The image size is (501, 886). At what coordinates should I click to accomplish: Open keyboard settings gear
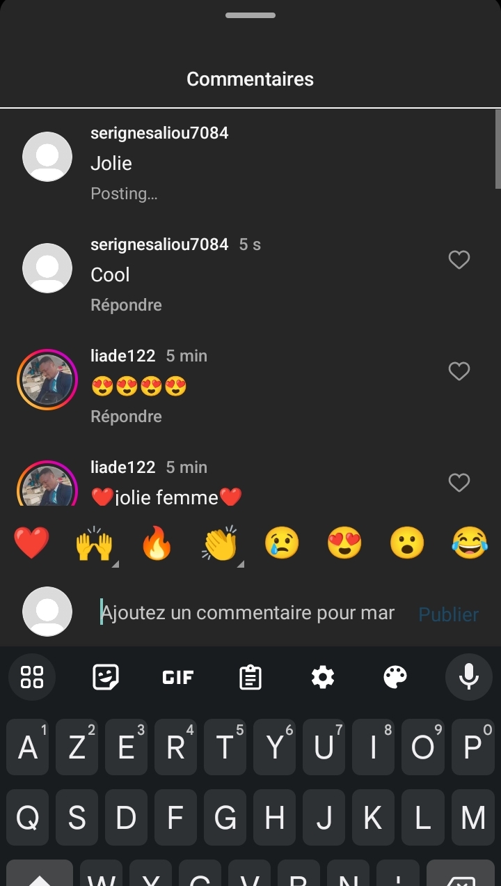tap(323, 677)
